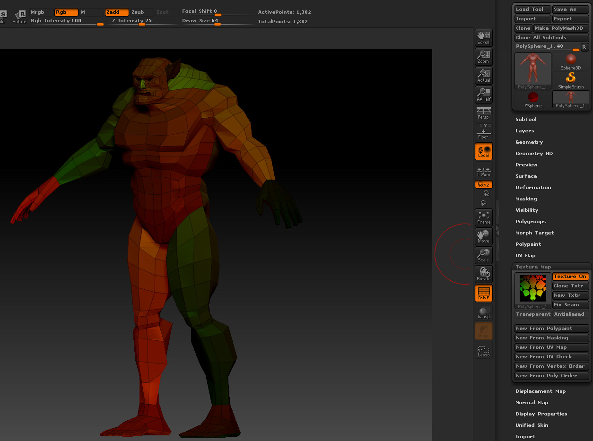Activate the Lasso selection icon
The image size is (593, 441).
click(x=483, y=351)
